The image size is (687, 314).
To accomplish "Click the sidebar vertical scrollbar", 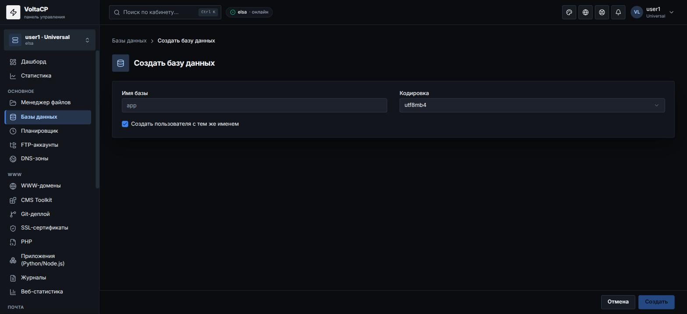I will 98,120.
